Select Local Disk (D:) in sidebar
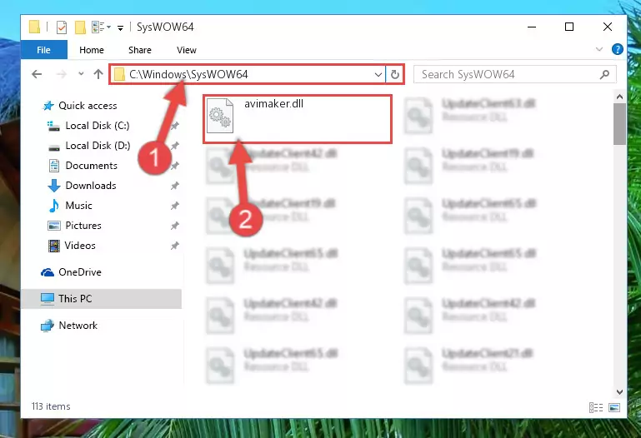Viewport: 641px width, 438px height. [98, 146]
